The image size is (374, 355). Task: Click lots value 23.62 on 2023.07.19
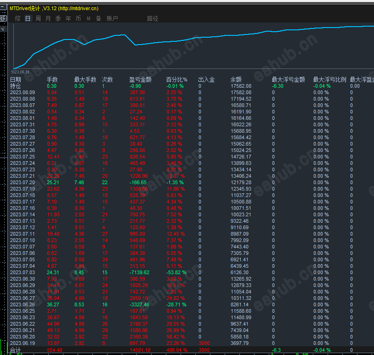[x=53, y=189]
